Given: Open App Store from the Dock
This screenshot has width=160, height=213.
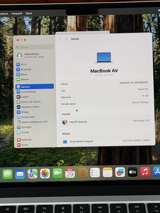Looking at the screenshot, I should click(157, 172).
